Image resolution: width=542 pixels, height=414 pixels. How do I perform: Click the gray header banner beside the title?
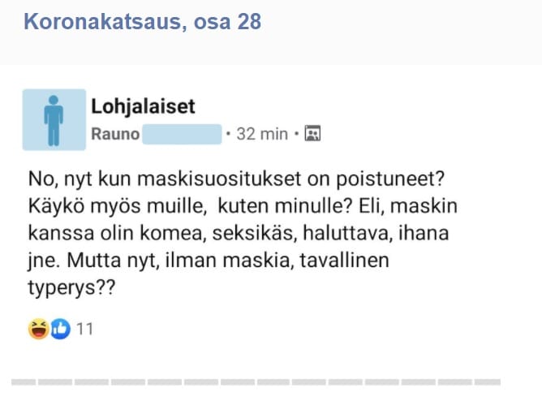point(401,32)
